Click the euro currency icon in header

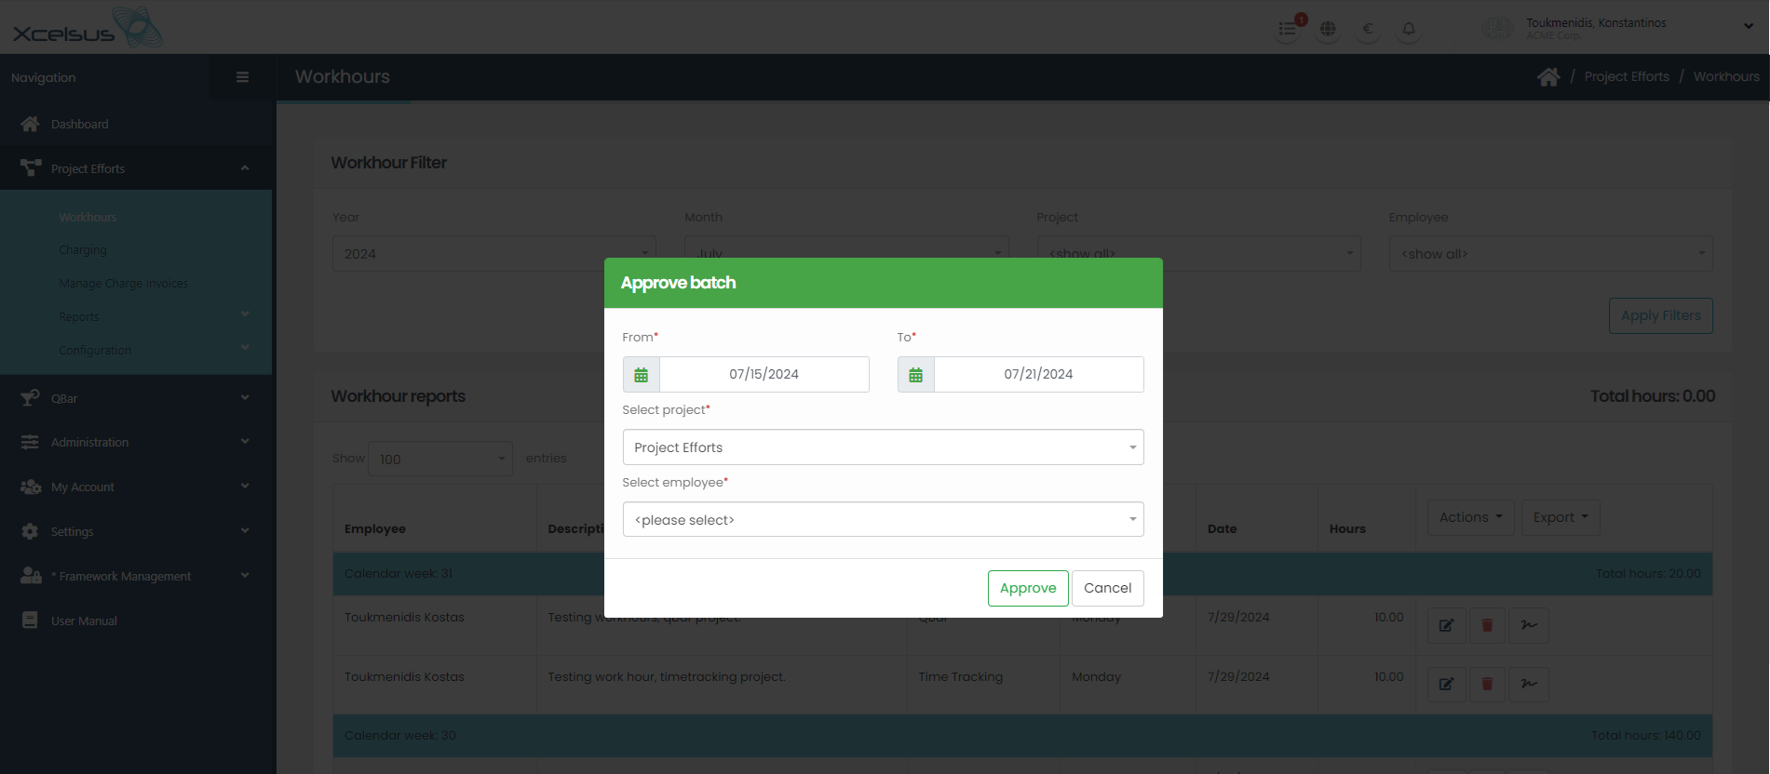click(1368, 29)
